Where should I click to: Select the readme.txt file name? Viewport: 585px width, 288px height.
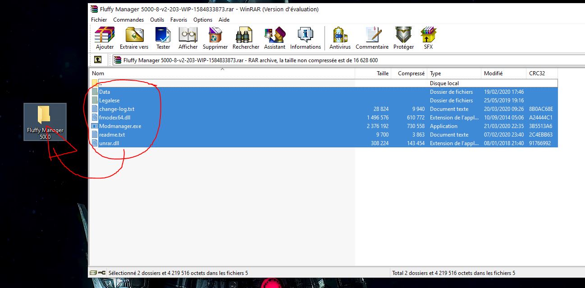coord(112,135)
